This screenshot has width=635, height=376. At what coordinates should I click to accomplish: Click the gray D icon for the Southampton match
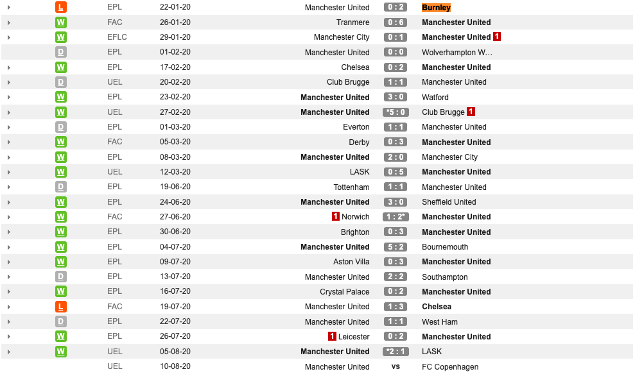[61, 277]
